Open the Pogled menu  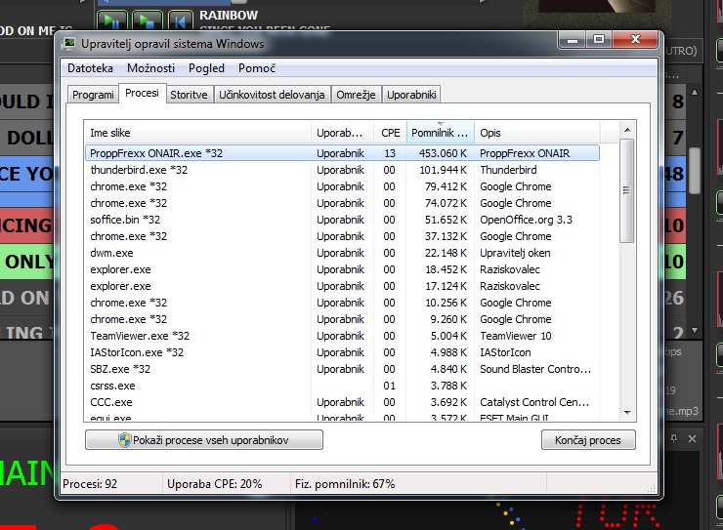206,68
